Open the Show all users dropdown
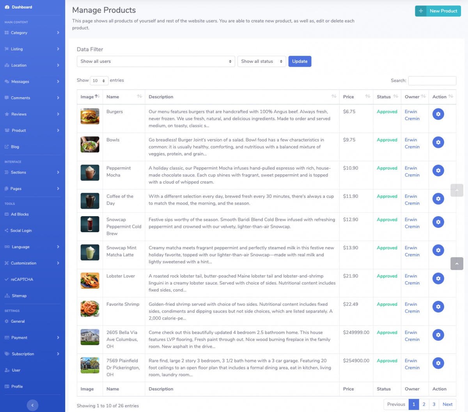Viewport: 468px width, 412px height. [156, 61]
